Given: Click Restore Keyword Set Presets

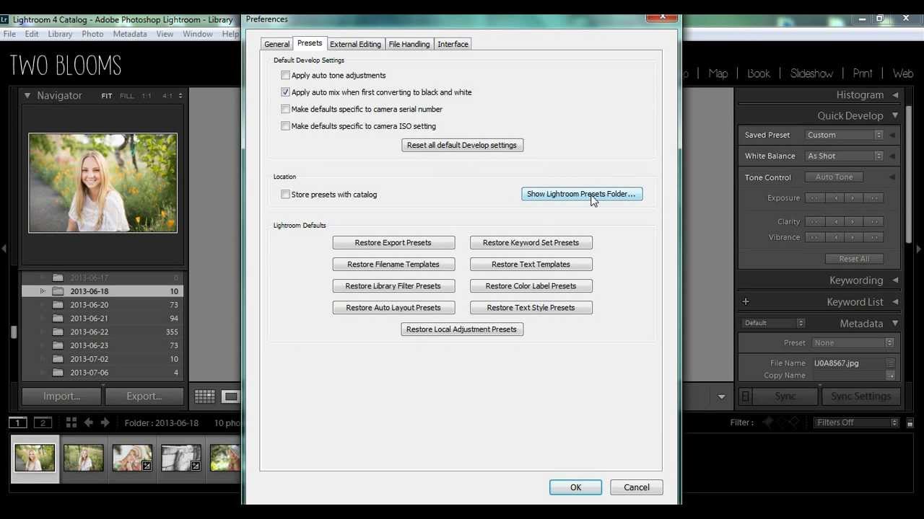Looking at the screenshot, I should 531,243.
